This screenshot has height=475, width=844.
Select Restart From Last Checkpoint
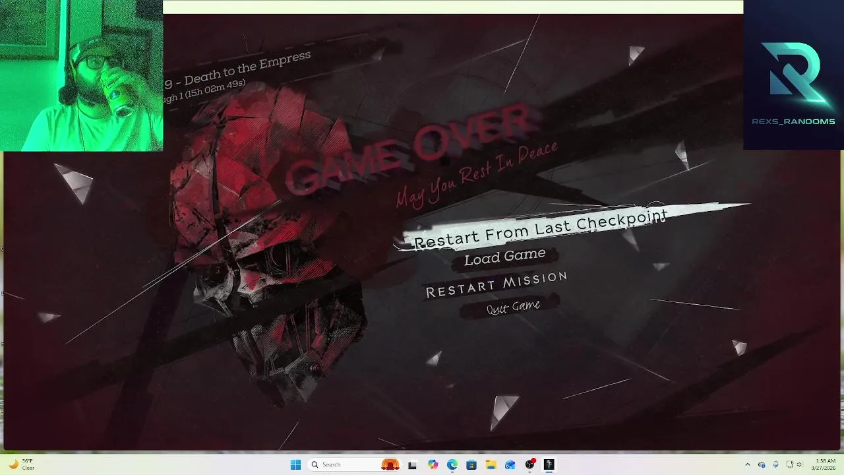tap(541, 229)
